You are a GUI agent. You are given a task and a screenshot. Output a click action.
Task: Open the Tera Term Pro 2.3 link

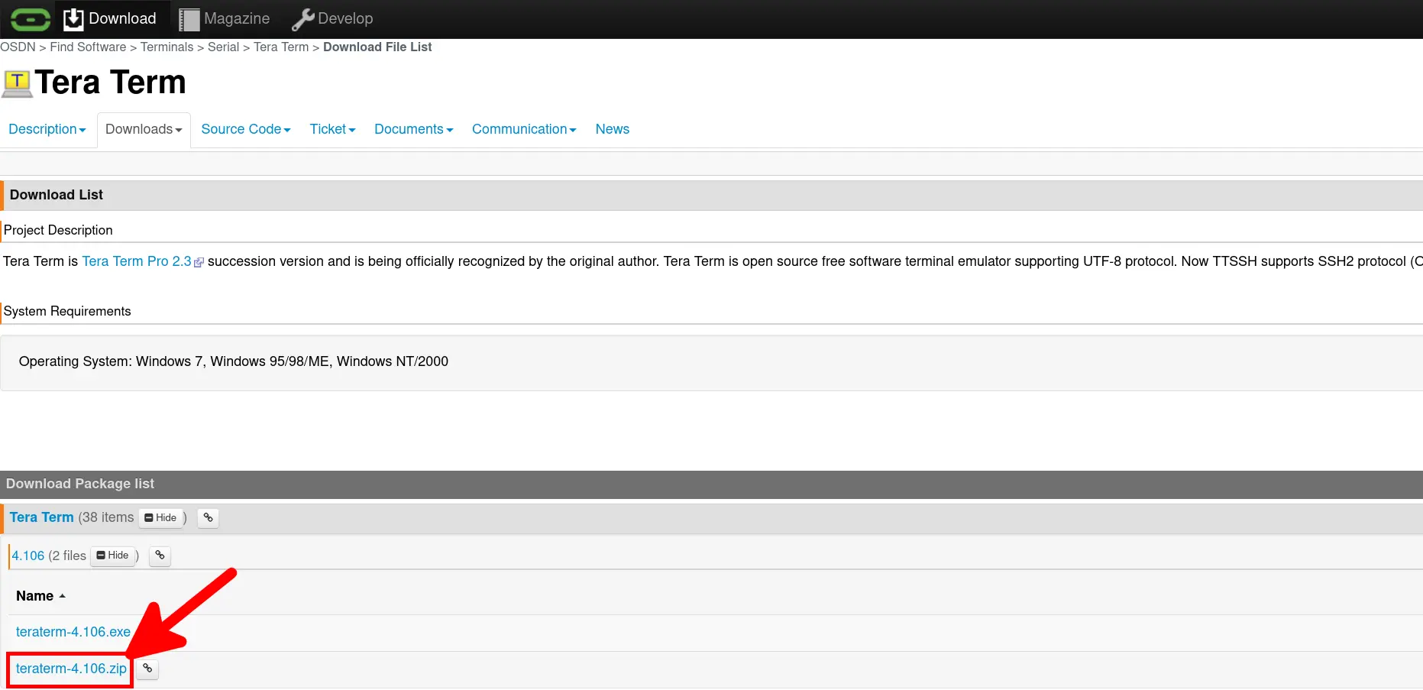point(137,261)
